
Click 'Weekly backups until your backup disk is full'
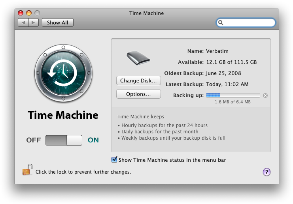click(173, 138)
